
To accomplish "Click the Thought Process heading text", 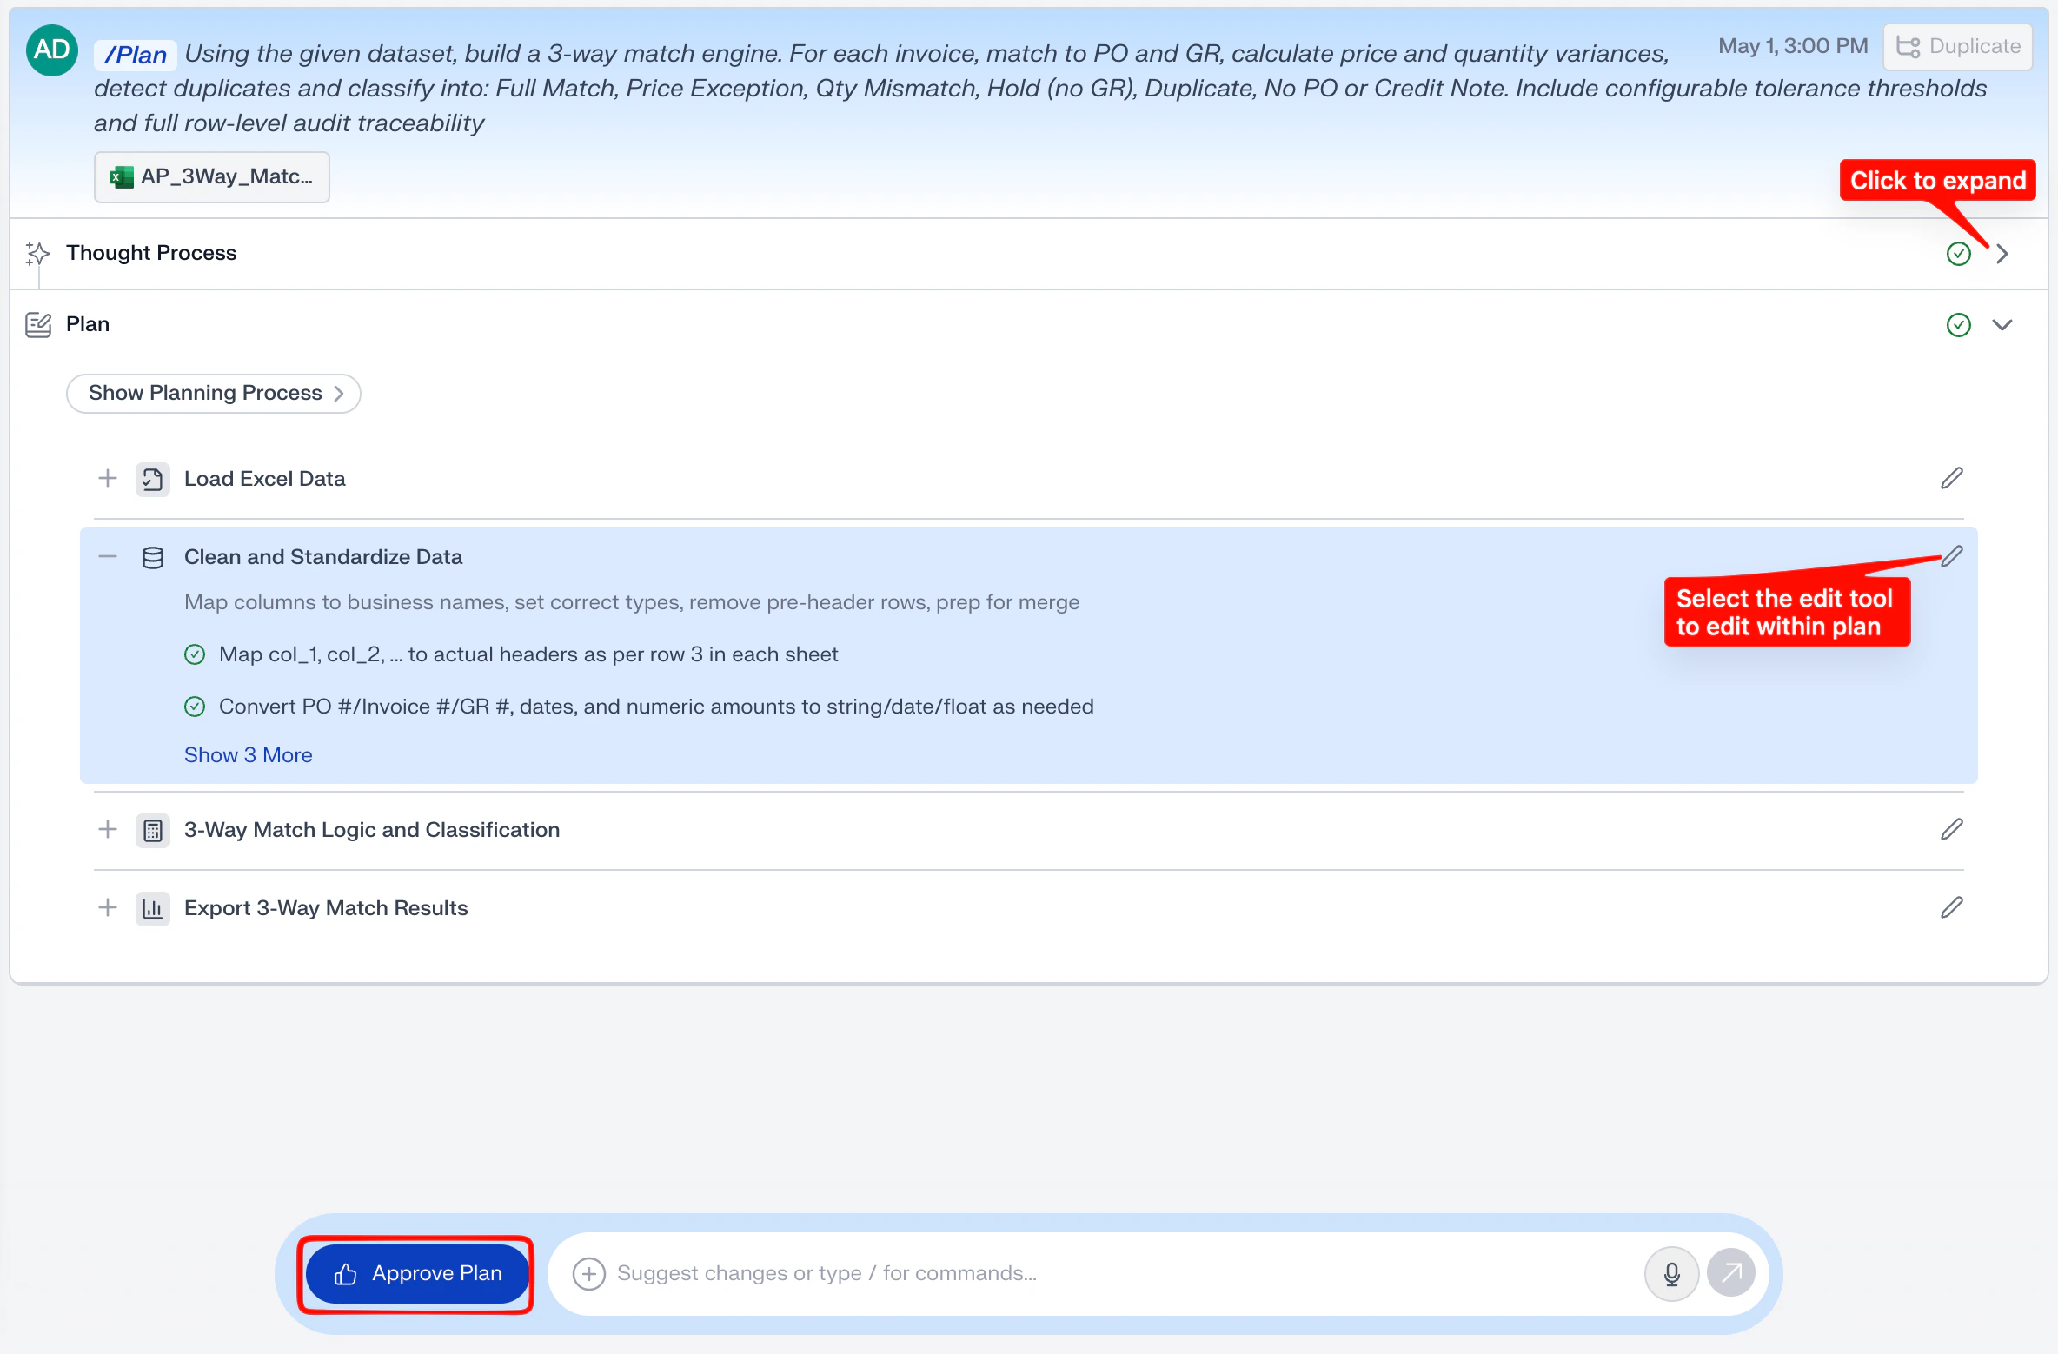I will [x=151, y=253].
